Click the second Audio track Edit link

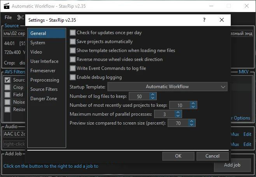(x=247, y=144)
